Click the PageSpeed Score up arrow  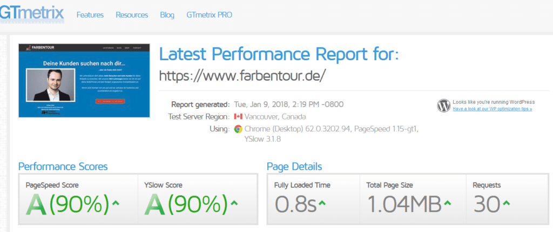[116, 203]
